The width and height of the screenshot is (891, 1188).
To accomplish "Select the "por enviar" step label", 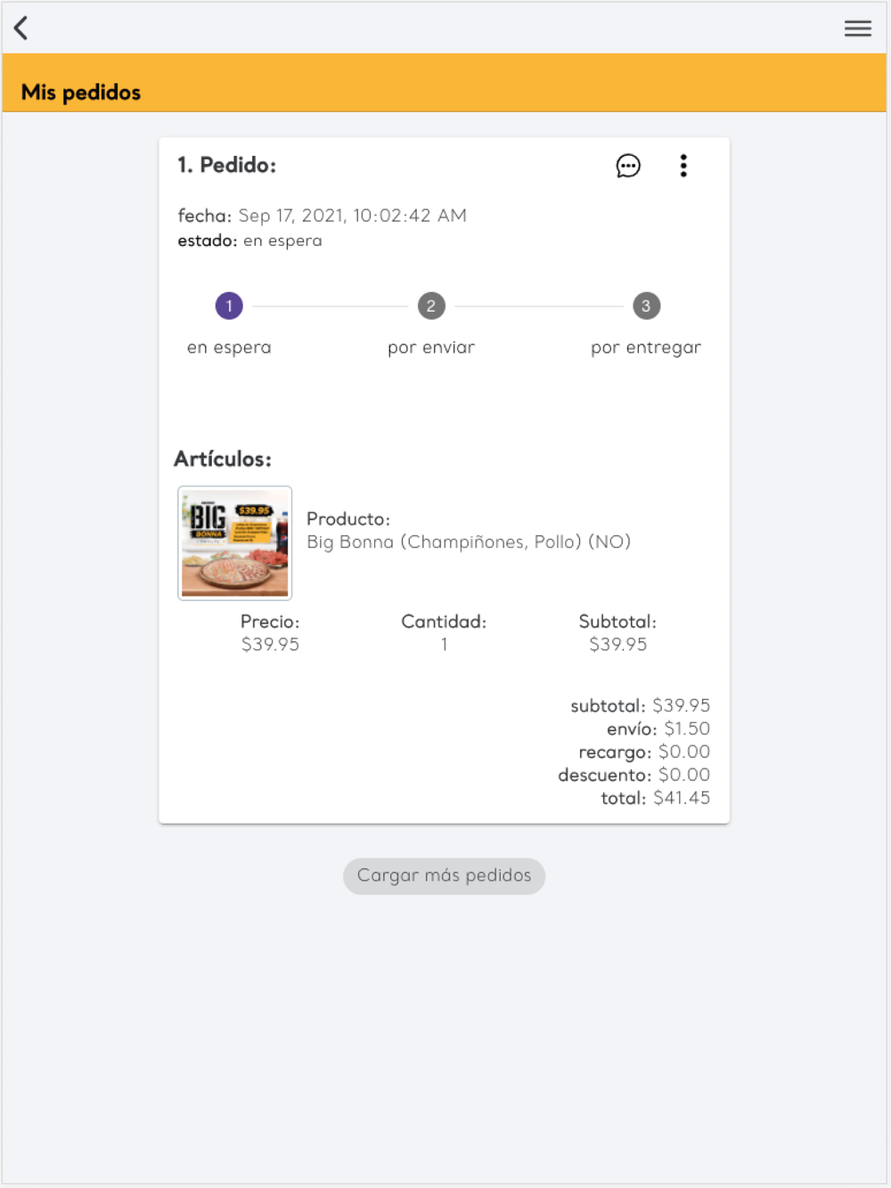I will (x=431, y=347).
